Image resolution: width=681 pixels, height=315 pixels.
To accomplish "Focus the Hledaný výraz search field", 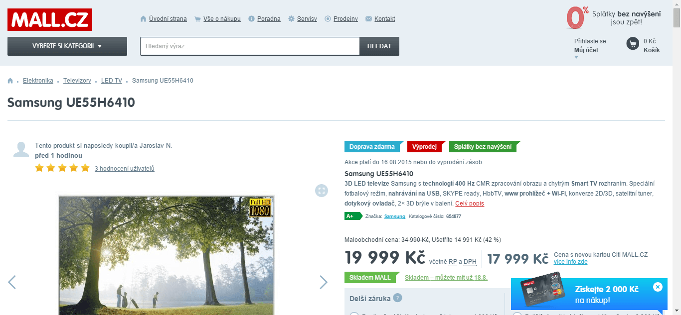I will [250, 46].
